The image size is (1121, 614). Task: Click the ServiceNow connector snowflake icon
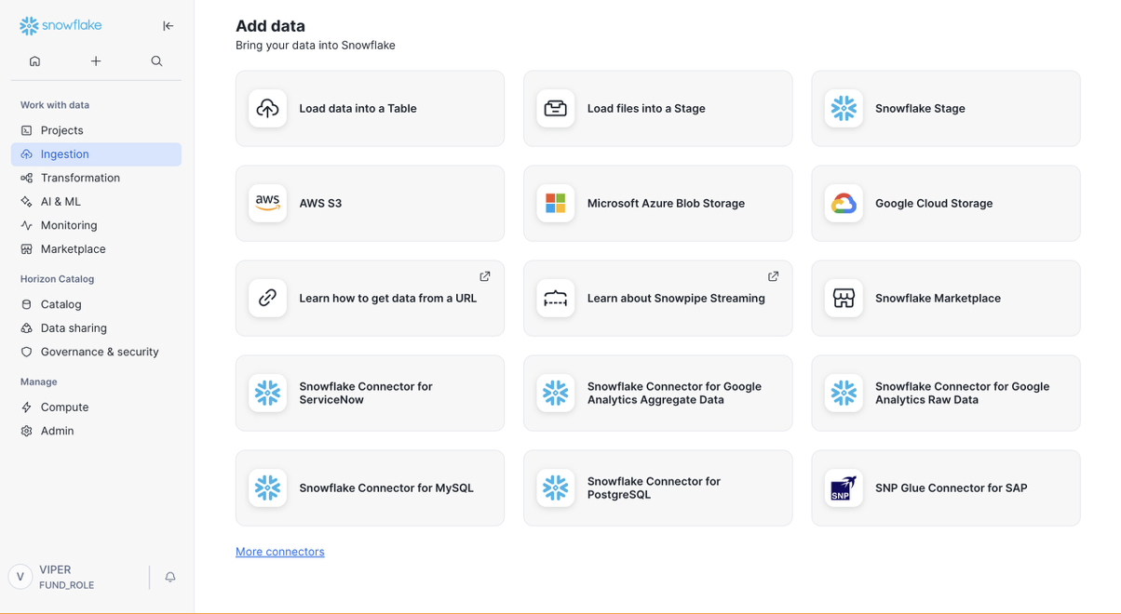268,394
